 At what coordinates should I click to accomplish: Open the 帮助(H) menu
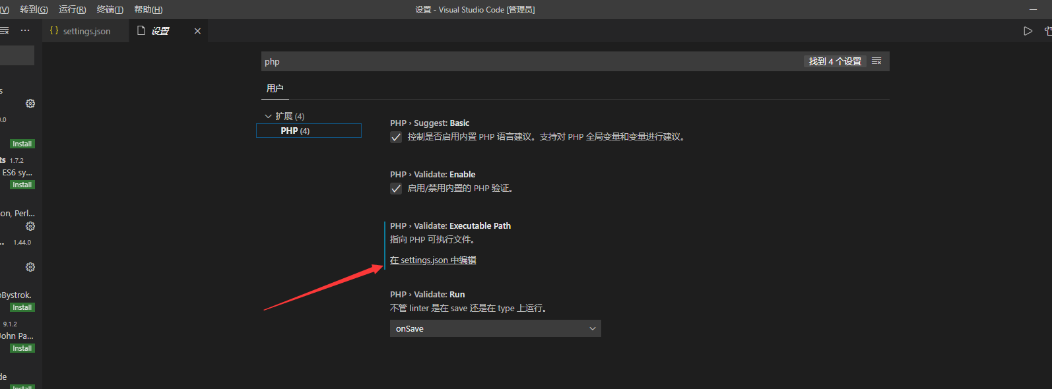click(x=148, y=9)
